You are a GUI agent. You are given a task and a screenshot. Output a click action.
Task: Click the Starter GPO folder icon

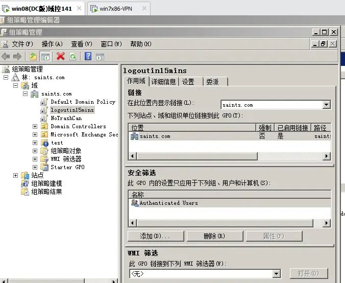(44, 167)
